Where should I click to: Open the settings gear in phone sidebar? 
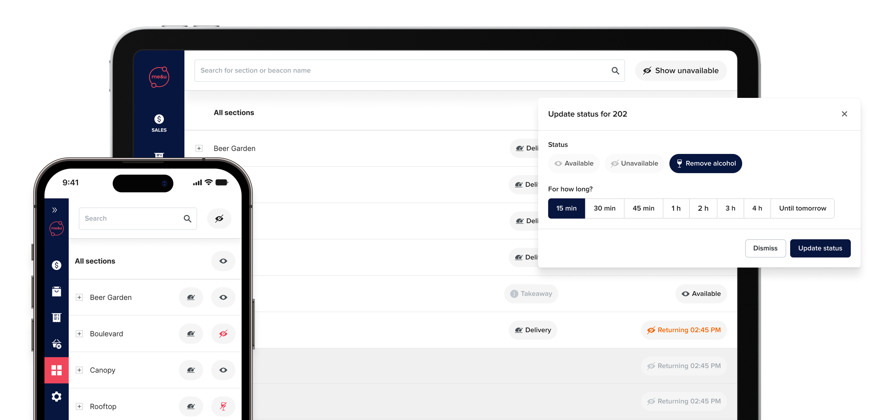[x=56, y=396]
